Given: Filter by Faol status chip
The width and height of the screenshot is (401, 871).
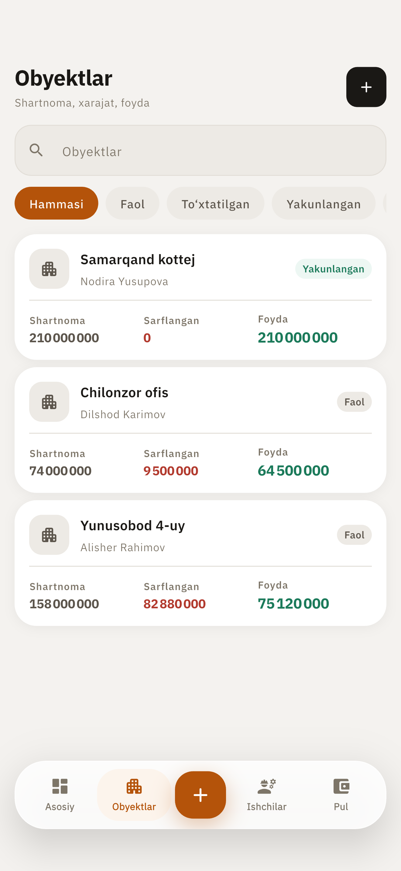Looking at the screenshot, I should tap(132, 203).
